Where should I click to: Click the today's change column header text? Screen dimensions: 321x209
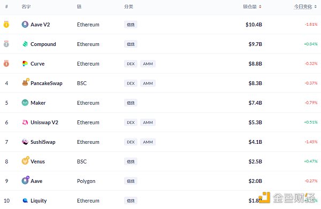click(303, 7)
